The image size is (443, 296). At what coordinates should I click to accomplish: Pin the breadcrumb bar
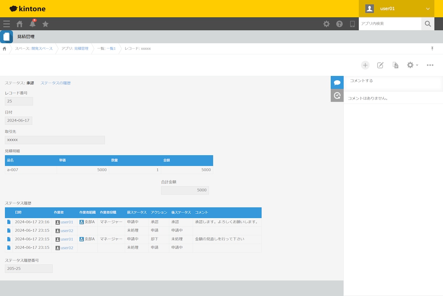432,49
